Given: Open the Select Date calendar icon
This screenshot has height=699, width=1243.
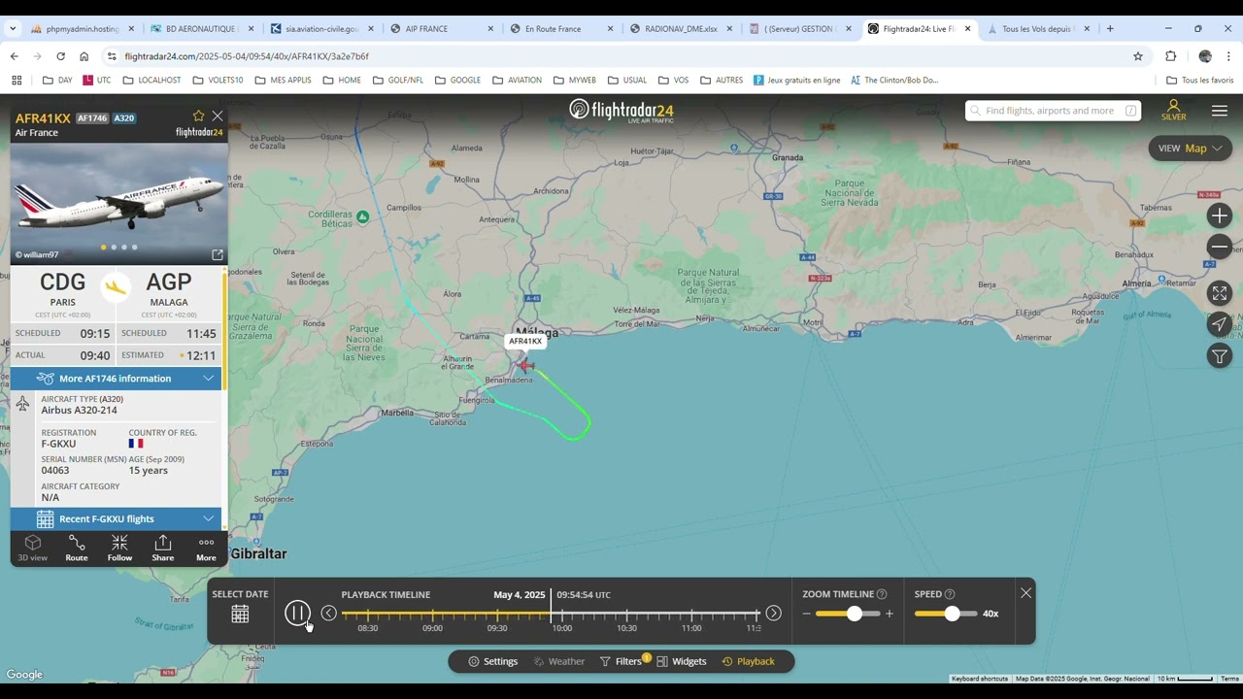Looking at the screenshot, I should pyautogui.click(x=240, y=614).
